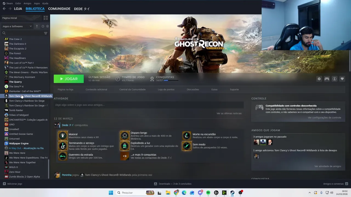Click Explodindo a luz achievement icon
Viewport: 351px width, 197px height.
[x=125, y=146]
